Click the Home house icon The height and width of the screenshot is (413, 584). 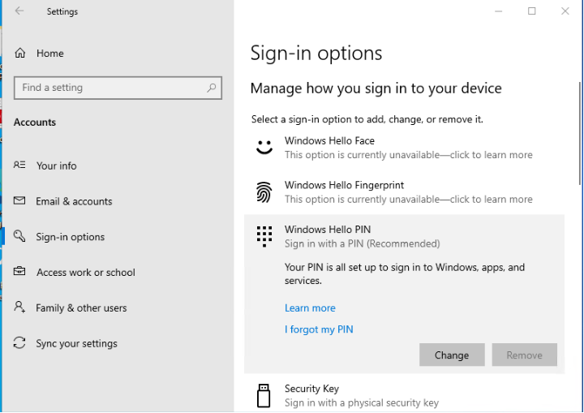(x=20, y=53)
